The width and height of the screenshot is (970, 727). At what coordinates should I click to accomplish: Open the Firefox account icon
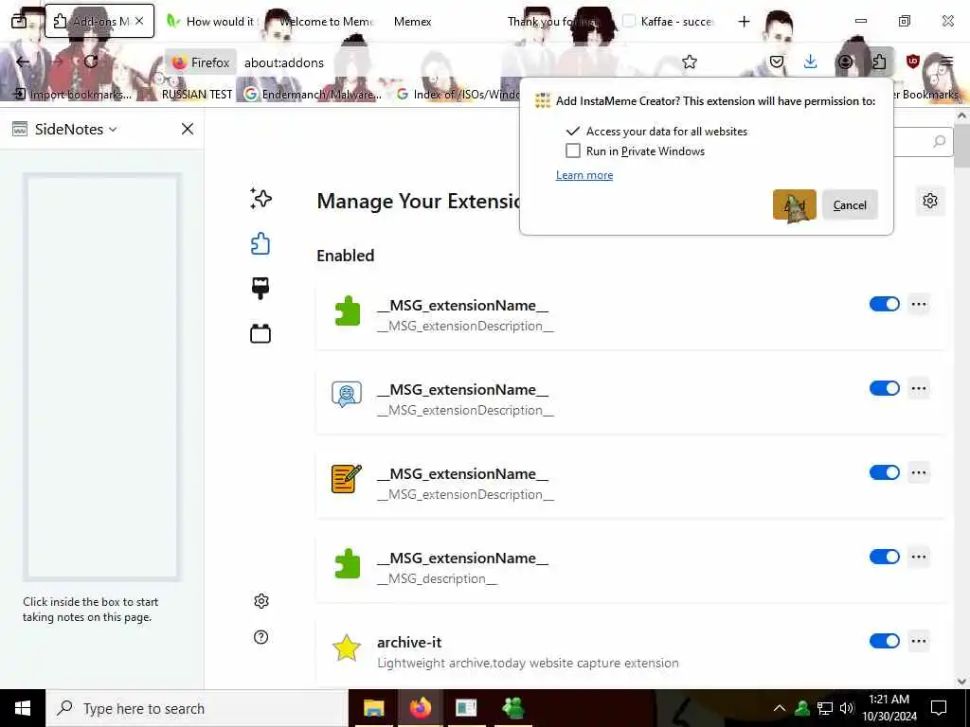point(845,62)
